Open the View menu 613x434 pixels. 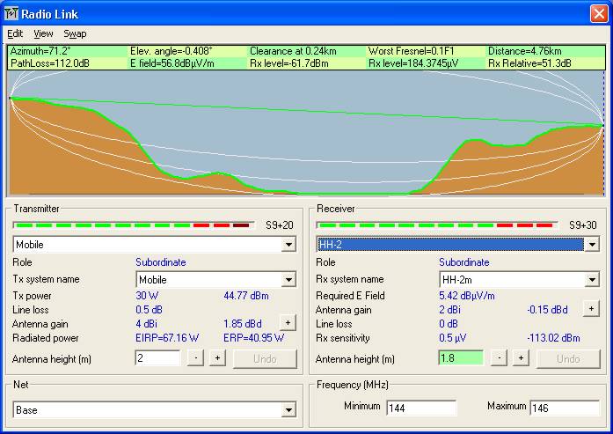(x=43, y=34)
